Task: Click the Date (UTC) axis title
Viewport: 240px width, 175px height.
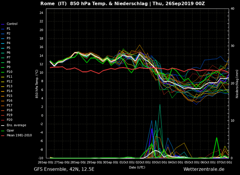Action: click(x=137, y=168)
